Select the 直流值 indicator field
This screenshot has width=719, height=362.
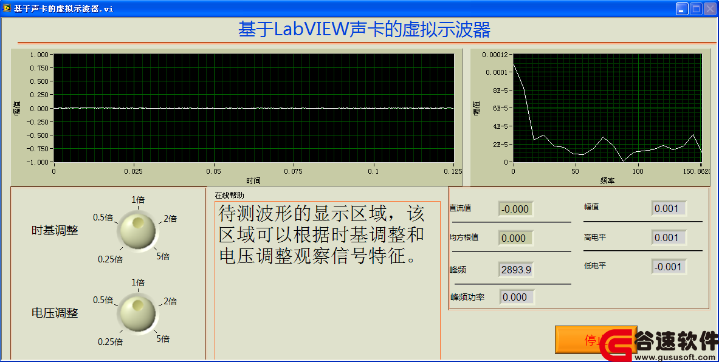click(515, 209)
